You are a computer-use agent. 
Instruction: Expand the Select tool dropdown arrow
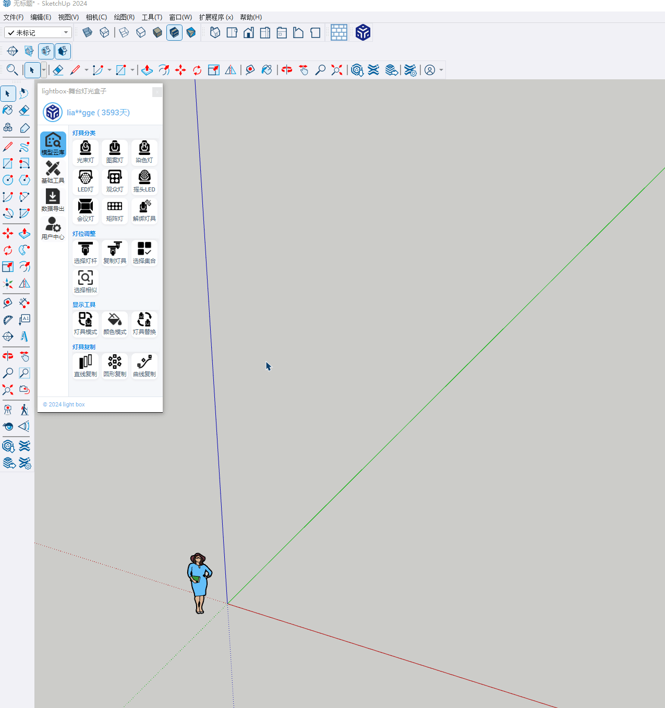pos(44,70)
